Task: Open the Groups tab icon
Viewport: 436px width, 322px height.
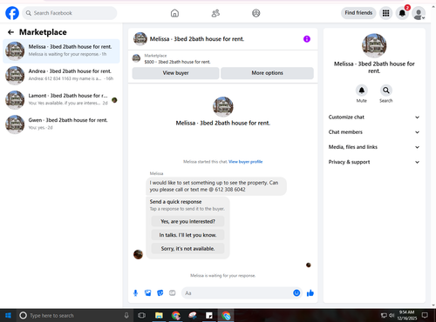Action: coord(256,13)
